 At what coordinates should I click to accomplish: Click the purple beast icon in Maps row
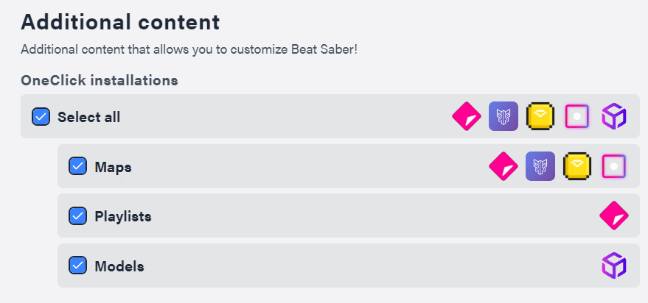540,166
